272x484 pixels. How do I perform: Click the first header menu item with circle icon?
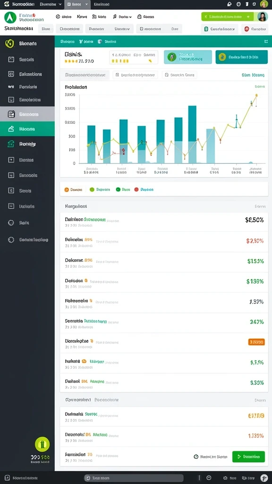coord(64,17)
